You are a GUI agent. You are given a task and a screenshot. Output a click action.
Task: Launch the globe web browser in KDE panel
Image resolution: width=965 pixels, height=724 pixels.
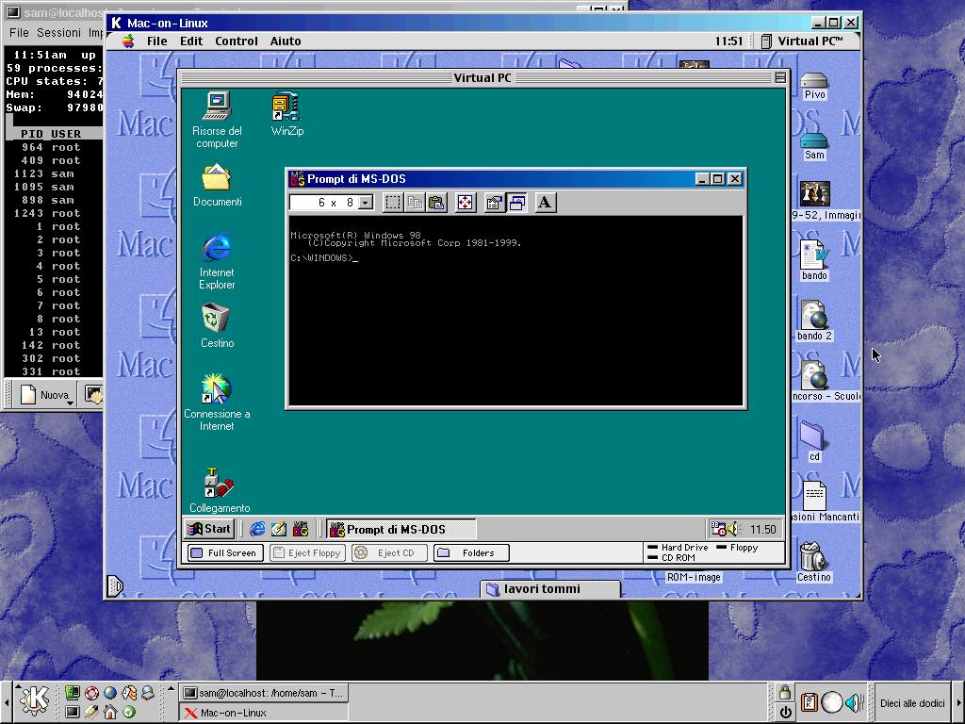(x=110, y=693)
